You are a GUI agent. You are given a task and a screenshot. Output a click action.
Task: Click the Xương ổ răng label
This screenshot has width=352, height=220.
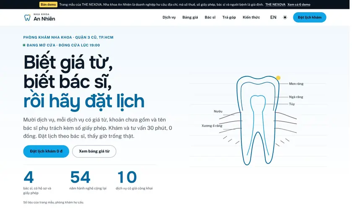click(x=212, y=126)
